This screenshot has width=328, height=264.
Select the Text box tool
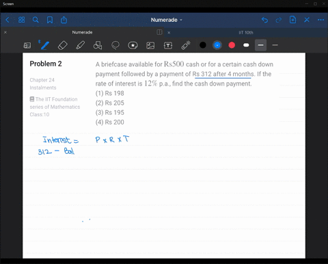(168, 46)
